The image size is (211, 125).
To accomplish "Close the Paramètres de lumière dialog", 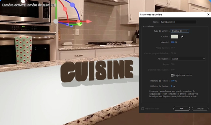I will coord(208,14).
